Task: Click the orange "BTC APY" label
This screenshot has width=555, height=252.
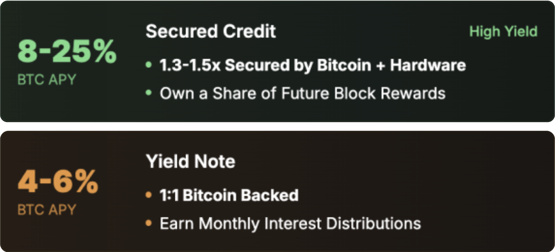Action: click(47, 210)
